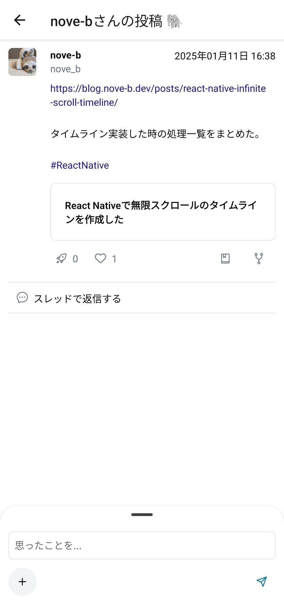
Task: Toggle the bookmark on this post
Action: point(225,258)
